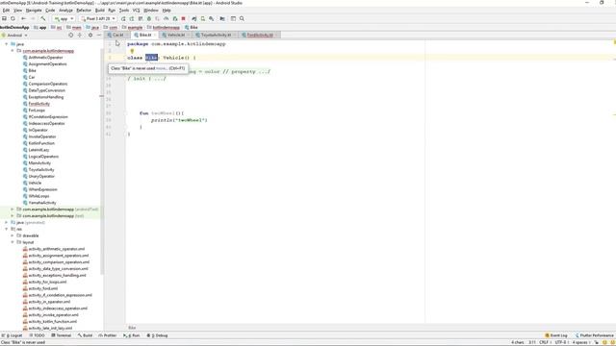Expand the androidTest package node
Viewport: 616px width, 346px height.
pyautogui.click(x=13, y=210)
